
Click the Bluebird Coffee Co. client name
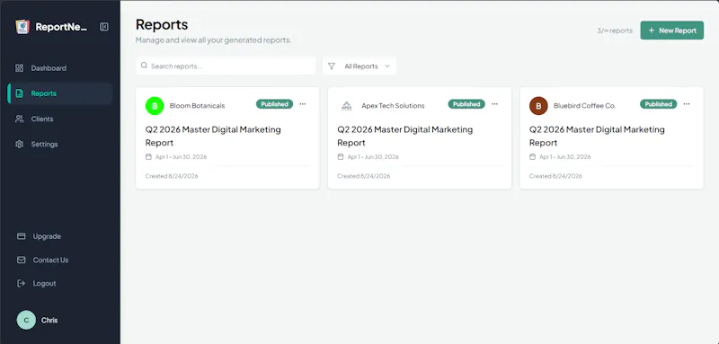pos(585,106)
